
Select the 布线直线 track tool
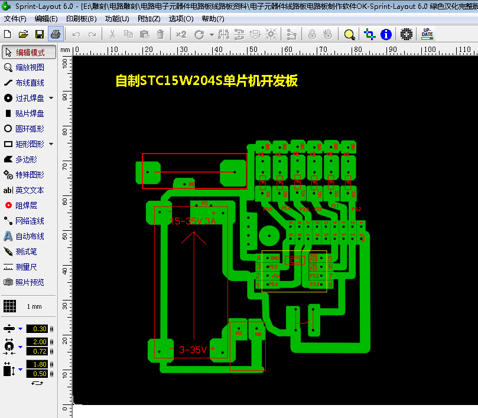coord(24,83)
